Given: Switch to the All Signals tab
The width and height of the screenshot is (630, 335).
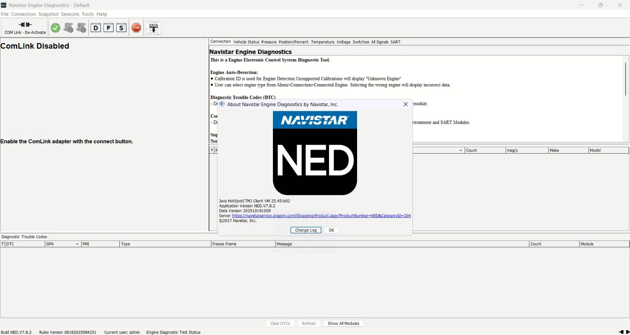Looking at the screenshot, I should (380, 42).
